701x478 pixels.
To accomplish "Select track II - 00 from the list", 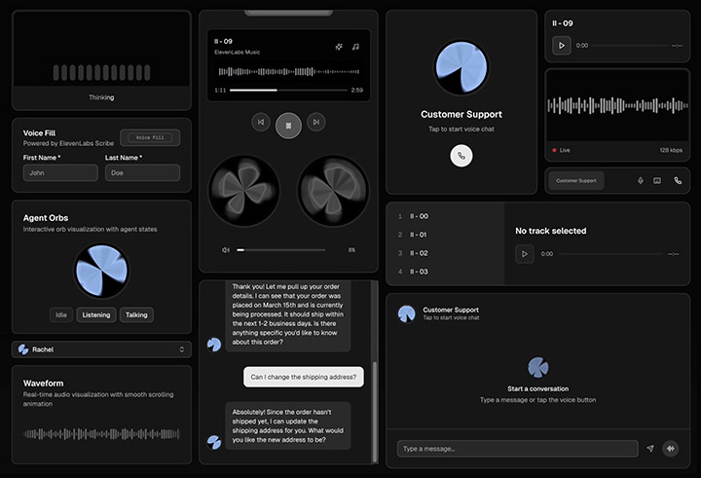I will pyautogui.click(x=419, y=216).
